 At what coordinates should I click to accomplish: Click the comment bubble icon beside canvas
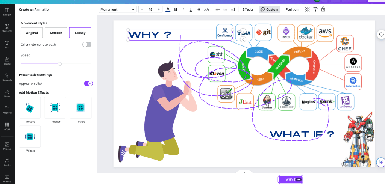381,35
